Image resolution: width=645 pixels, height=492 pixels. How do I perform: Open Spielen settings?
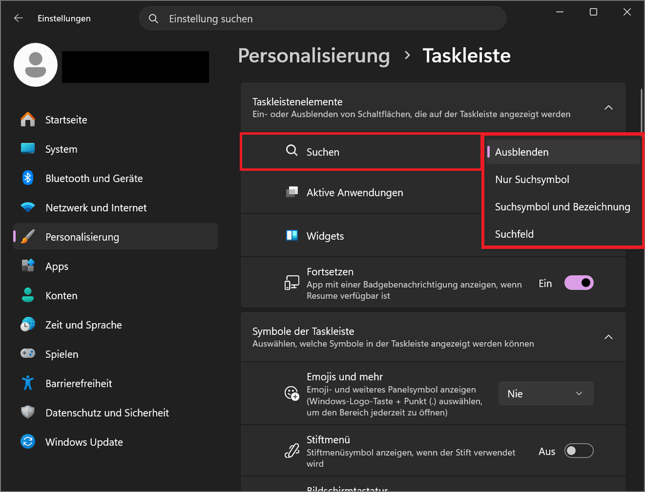pyautogui.click(x=116, y=354)
